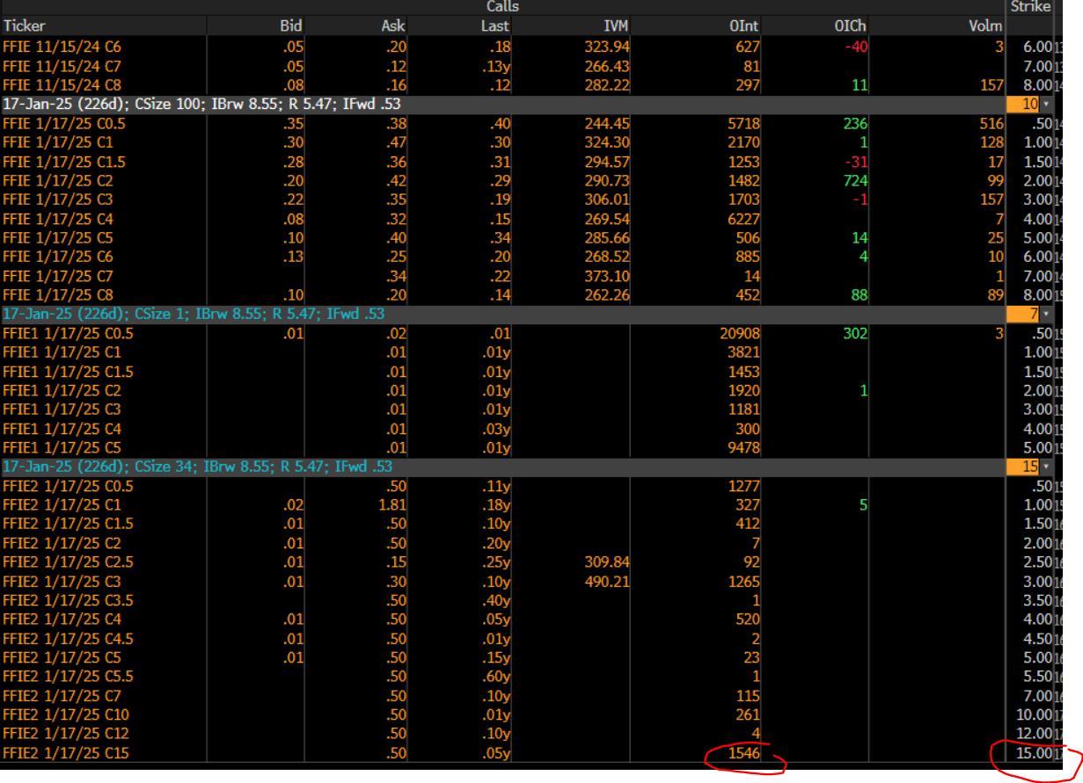
Task: Collapse the 17-Jan-25 CSize 34 expiry group header
Action: [x=501, y=465]
